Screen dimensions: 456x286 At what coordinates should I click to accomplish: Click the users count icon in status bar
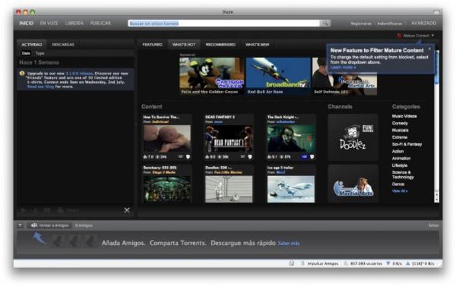346,263
